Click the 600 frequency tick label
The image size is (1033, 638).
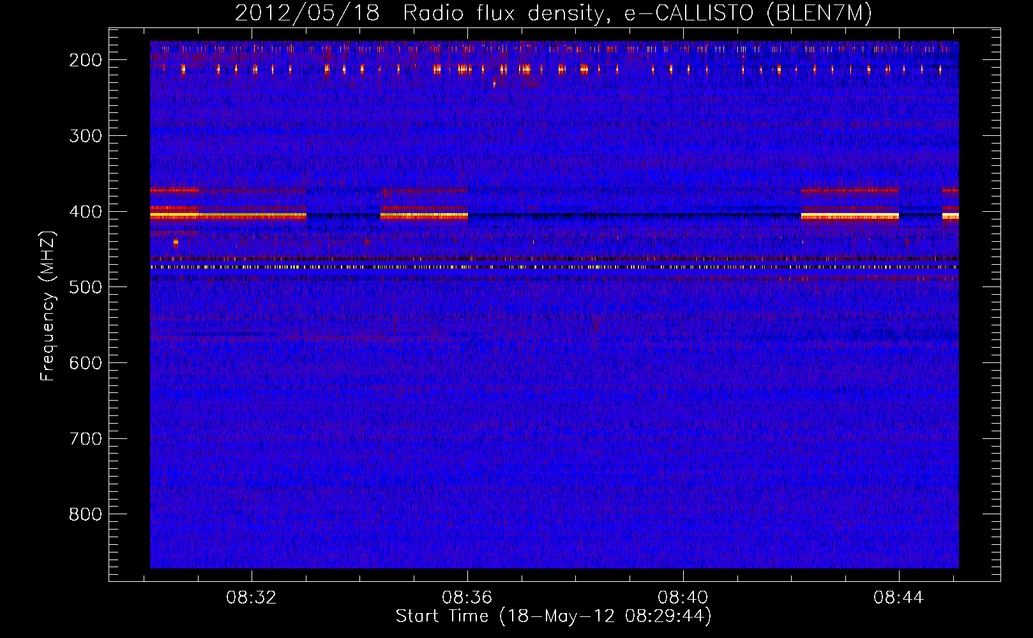[x=86, y=363]
